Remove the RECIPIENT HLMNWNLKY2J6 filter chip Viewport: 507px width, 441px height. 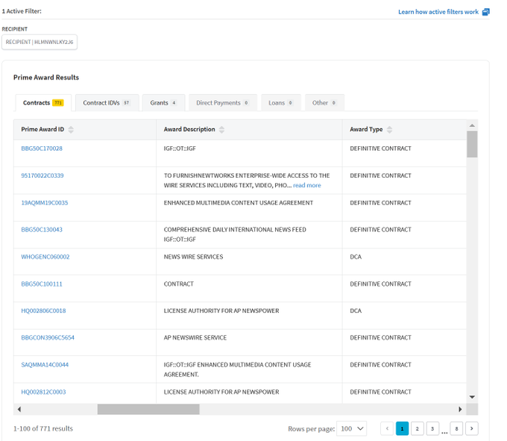coord(40,42)
